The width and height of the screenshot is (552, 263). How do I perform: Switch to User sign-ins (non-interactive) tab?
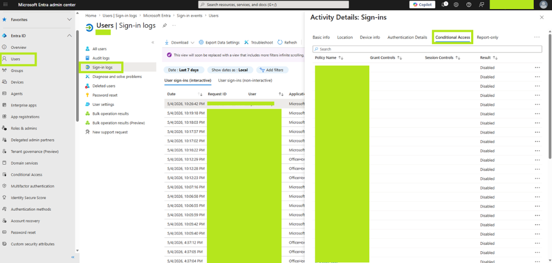click(245, 81)
